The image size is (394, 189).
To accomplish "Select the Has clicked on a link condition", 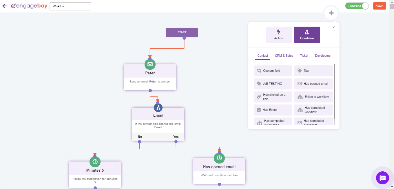I will click(x=273, y=97).
